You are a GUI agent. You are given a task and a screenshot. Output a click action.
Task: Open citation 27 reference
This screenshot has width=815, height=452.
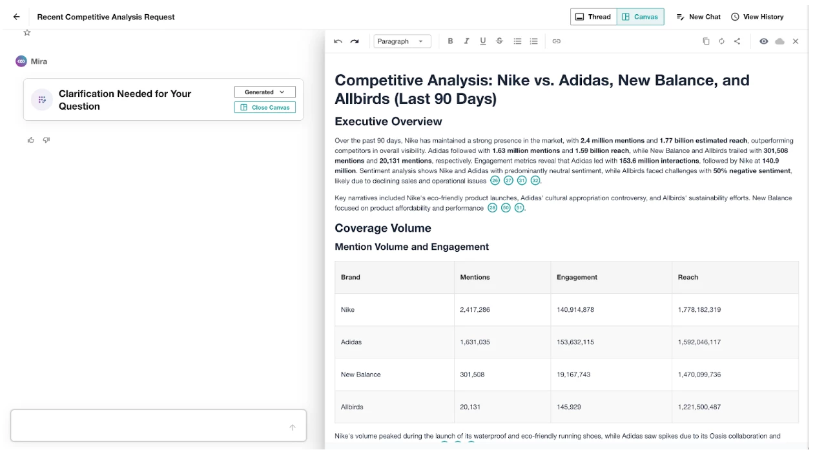tap(508, 181)
